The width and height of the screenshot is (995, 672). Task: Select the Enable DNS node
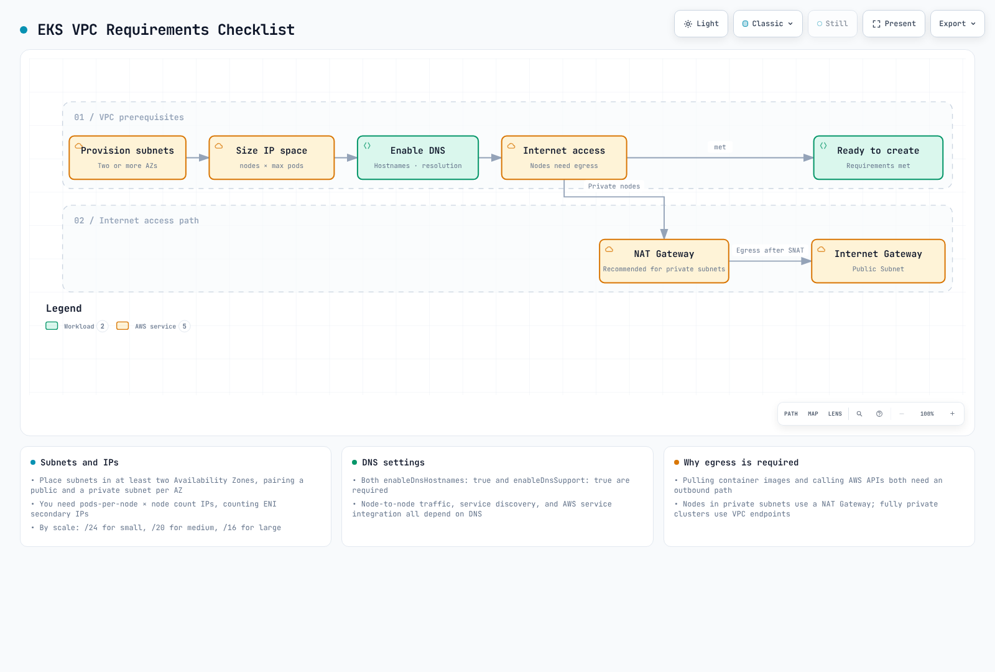tap(418, 158)
